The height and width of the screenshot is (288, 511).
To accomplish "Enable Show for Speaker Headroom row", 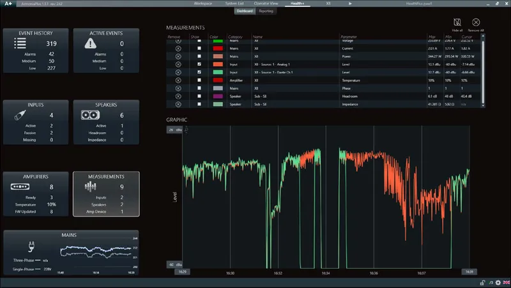I will (x=199, y=96).
